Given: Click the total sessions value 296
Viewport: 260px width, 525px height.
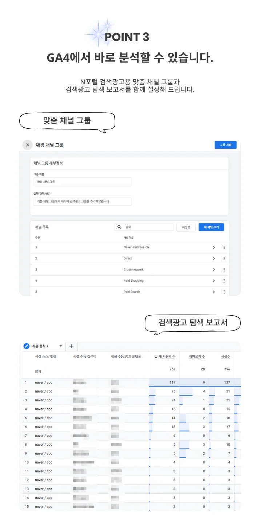Looking at the screenshot, I should pos(227,369).
